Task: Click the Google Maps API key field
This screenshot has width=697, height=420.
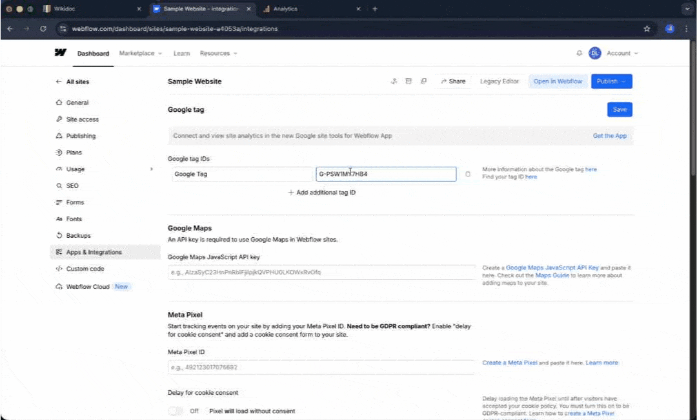Action: [x=321, y=272]
